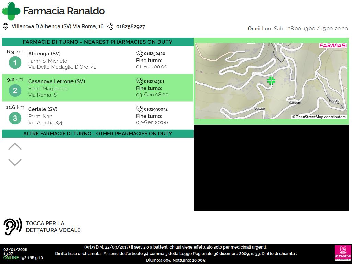Select number 2 badge for Casanova Lerrone
The width and height of the screenshot is (352, 264).
click(15, 90)
